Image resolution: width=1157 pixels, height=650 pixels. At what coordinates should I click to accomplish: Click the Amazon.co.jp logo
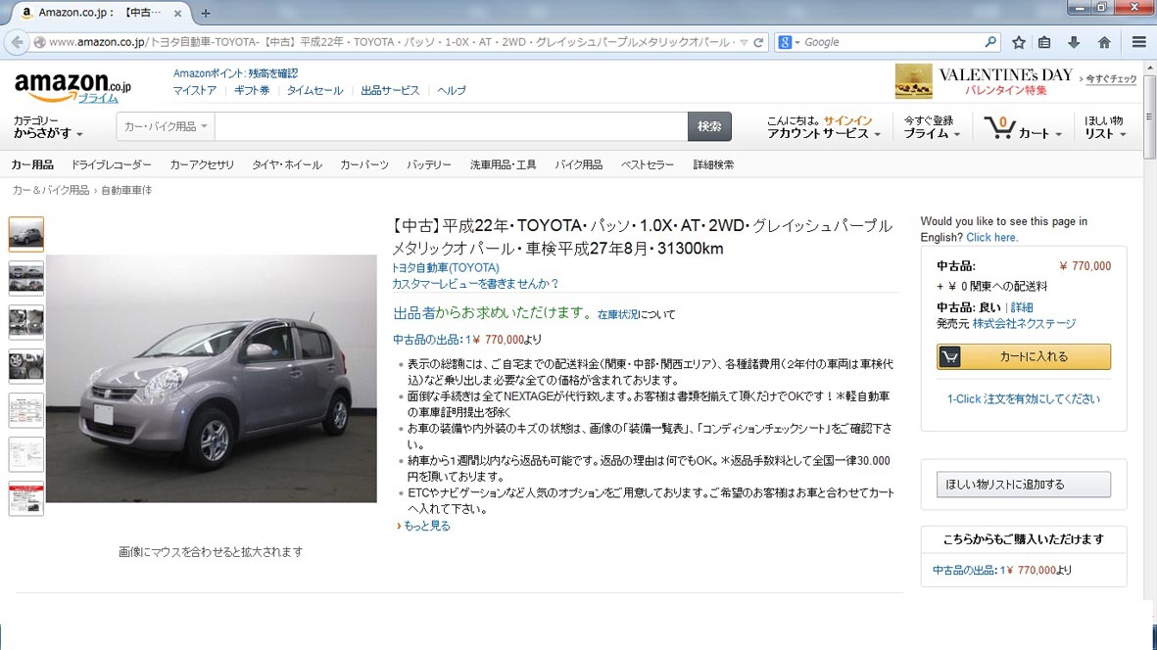[x=72, y=87]
